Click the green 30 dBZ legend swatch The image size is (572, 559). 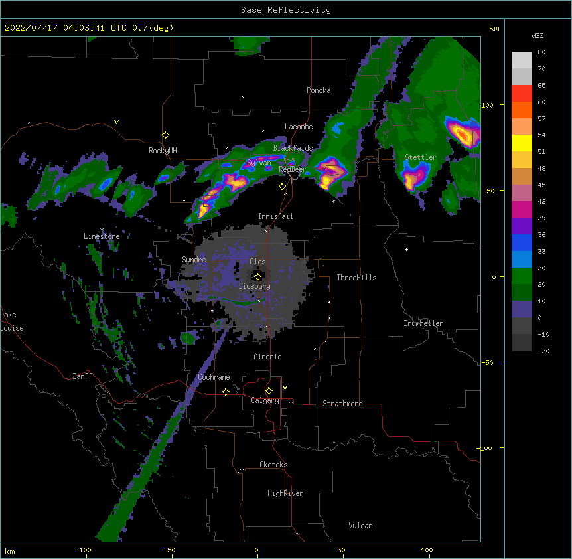tap(522, 276)
